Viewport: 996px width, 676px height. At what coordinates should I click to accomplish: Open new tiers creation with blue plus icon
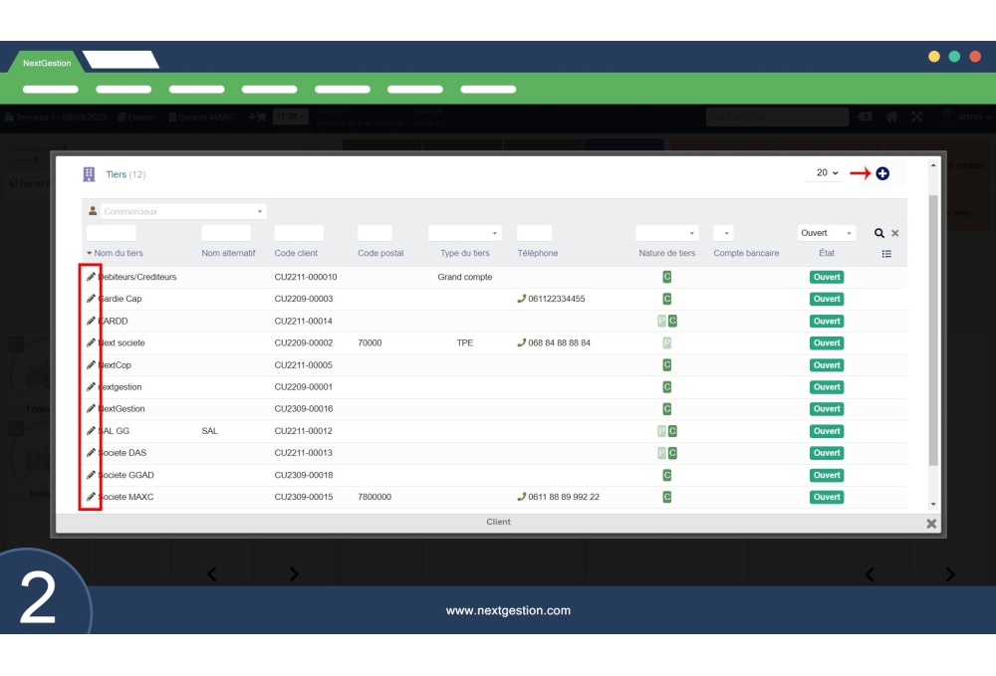click(x=882, y=173)
